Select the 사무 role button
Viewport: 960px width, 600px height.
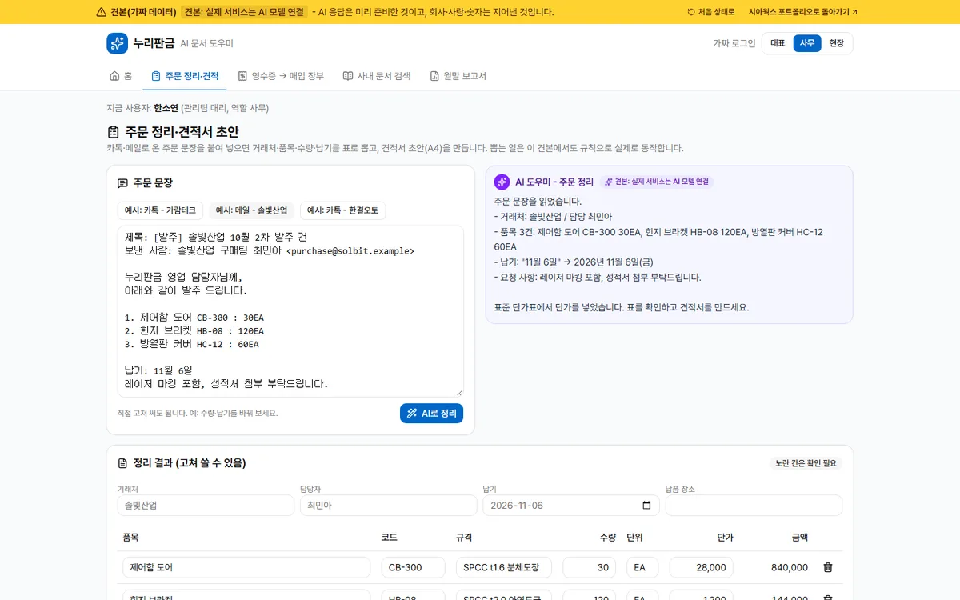(x=807, y=43)
